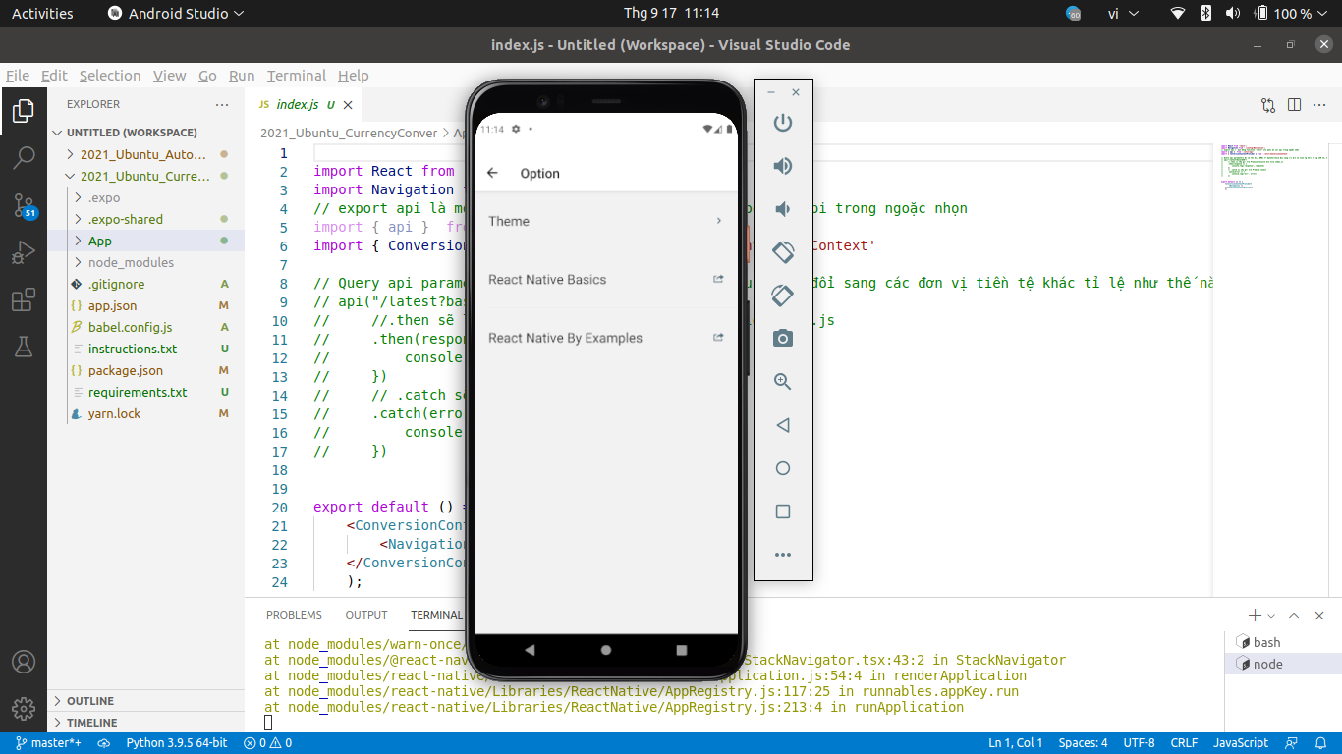Toggle the notifications bell in the status bar
Screen dimensions: 1342x754
pos(1319,743)
